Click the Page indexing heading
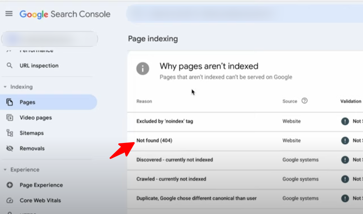Image resolution: width=363 pixels, height=214 pixels. click(x=153, y=39)
